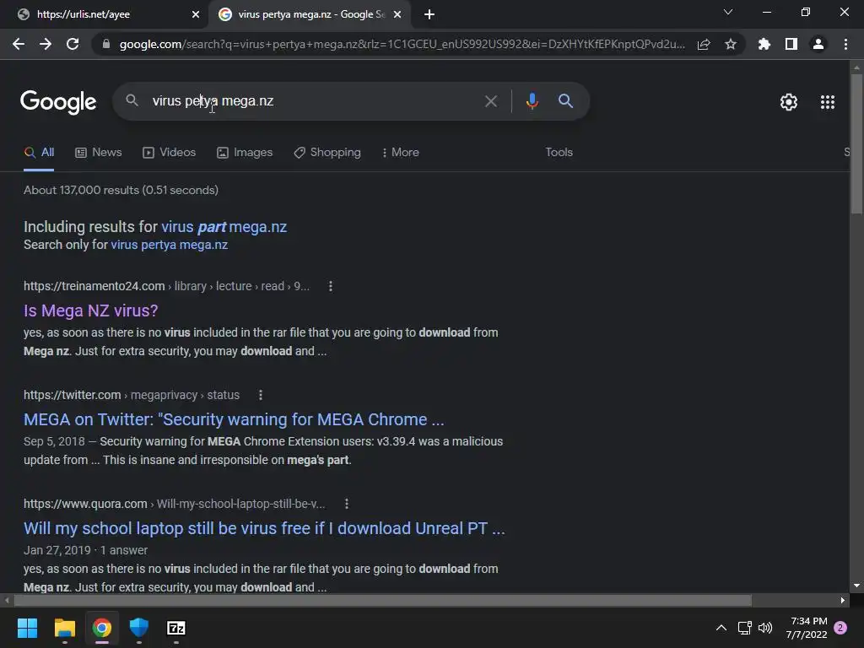
Task: Select the All results tab
Action: point(39,153)
